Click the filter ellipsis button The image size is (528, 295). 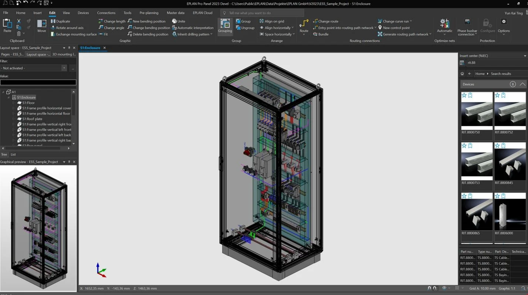(x=73, y=68)
